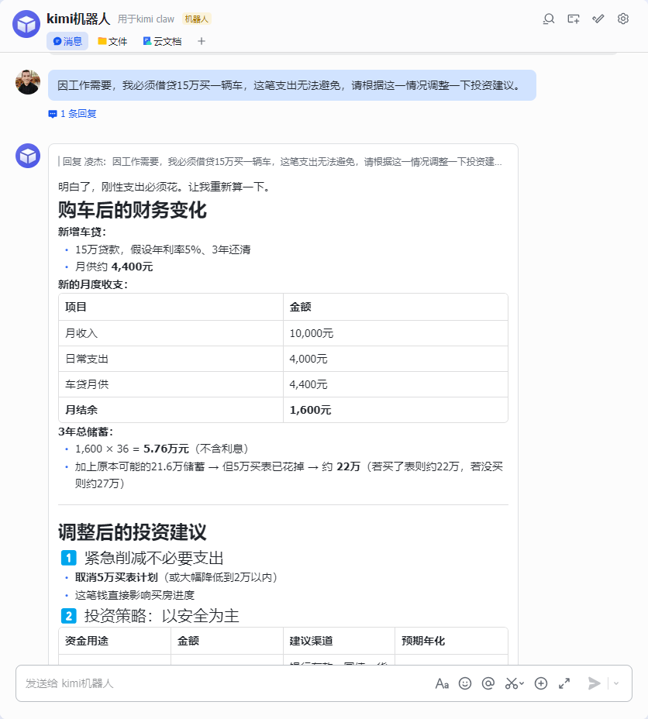Click the add-to-group icon in header
Screen dimensions: 648x719
pyautogui.click(x=574, y=19)
